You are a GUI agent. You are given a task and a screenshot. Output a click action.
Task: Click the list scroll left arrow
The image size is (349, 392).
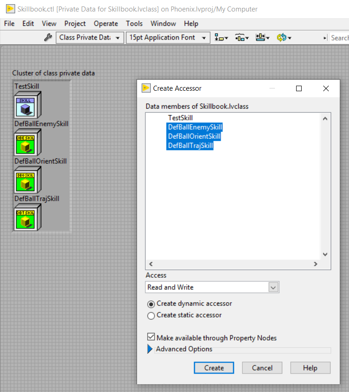pyautogui.click(x=151, y=264)
